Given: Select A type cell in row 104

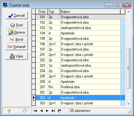Looking at the screenshot, I should click(54, 33).
